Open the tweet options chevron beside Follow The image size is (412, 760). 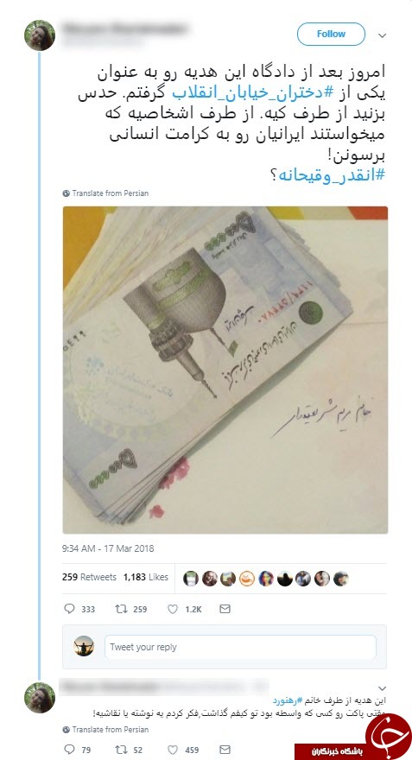tap(383, 35)
